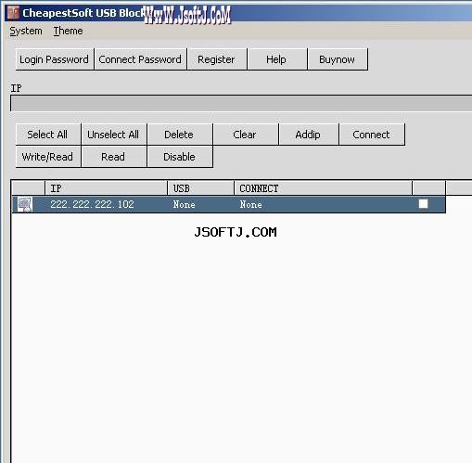The width and height of the screenshot is (472, 463).
Task: Open the System menu
Action: (26, 31)
